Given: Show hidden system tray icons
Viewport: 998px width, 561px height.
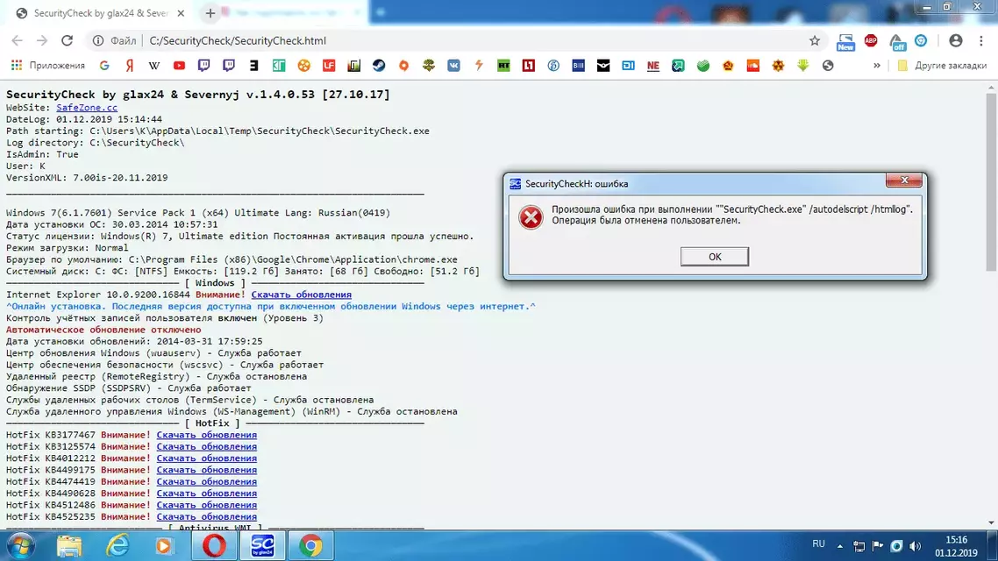Looking at the screenshot, I should pos(839,546).
